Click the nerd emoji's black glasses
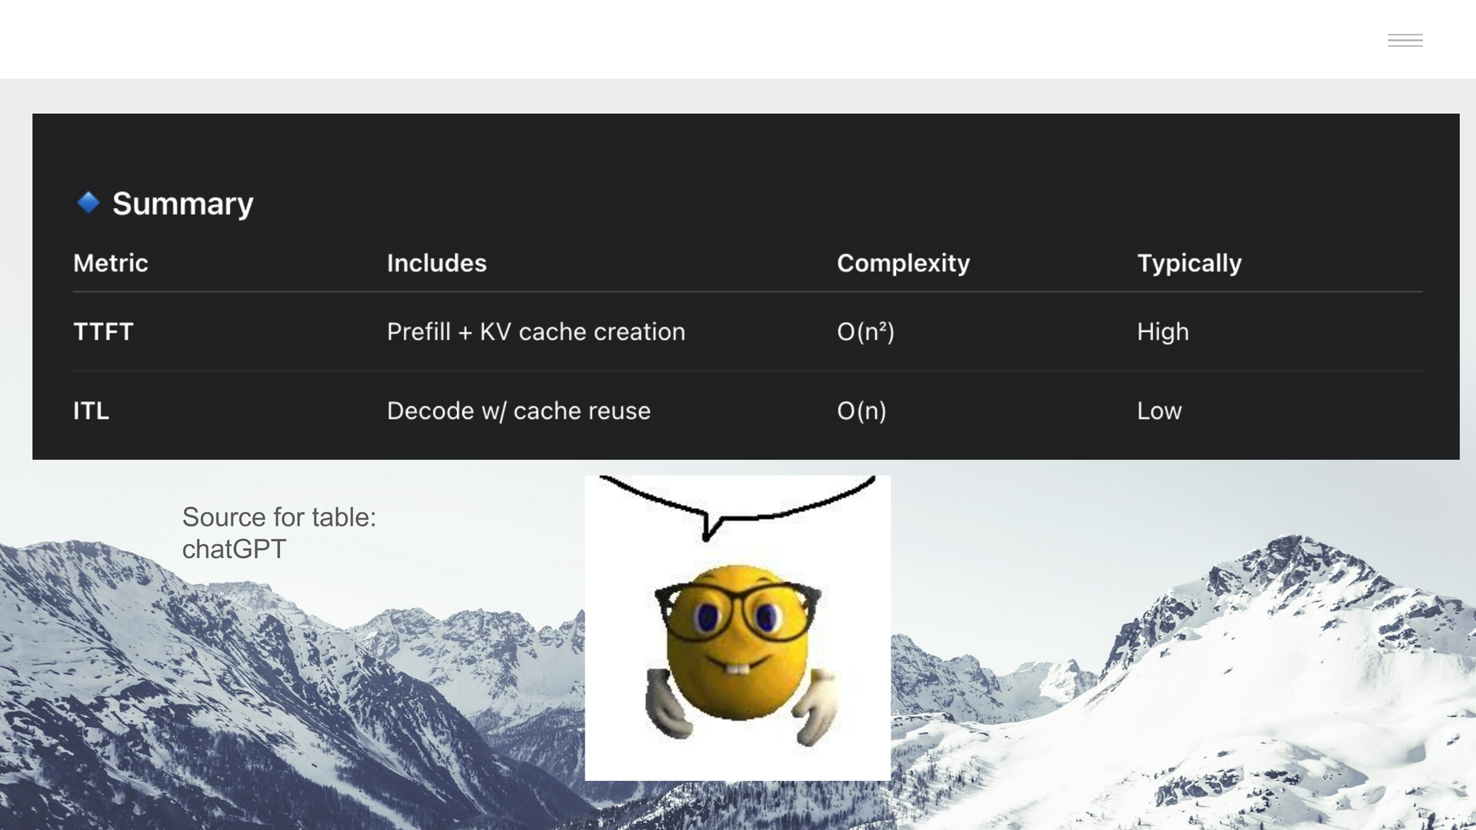Image resolution: width=1476 pixels, height=830 pixels. click(737, 612)
